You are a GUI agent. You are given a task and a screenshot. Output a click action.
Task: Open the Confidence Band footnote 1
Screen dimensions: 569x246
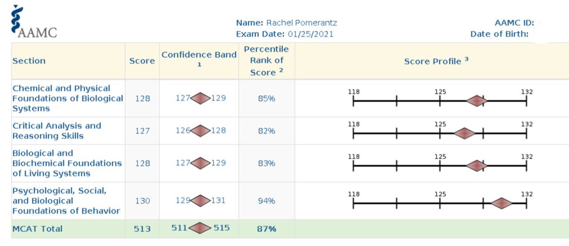(199, 65)
